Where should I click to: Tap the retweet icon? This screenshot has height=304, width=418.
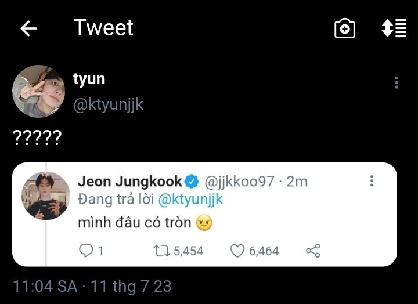click(160, 251)
